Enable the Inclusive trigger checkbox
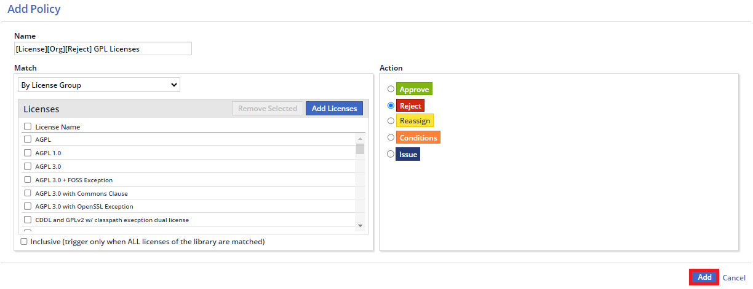The image size is (753, 289). click(24, 242)
